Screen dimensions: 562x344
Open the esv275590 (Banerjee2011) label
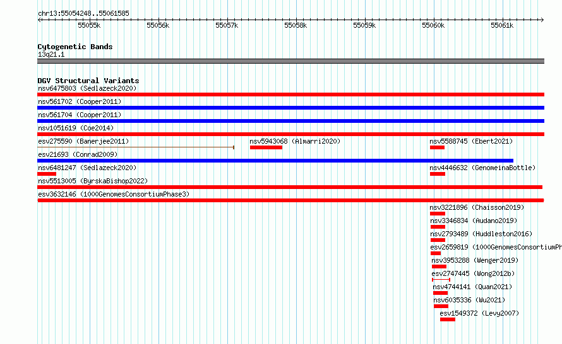83,141
